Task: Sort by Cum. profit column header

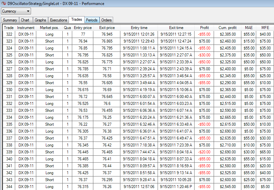Action: point(228,28)
